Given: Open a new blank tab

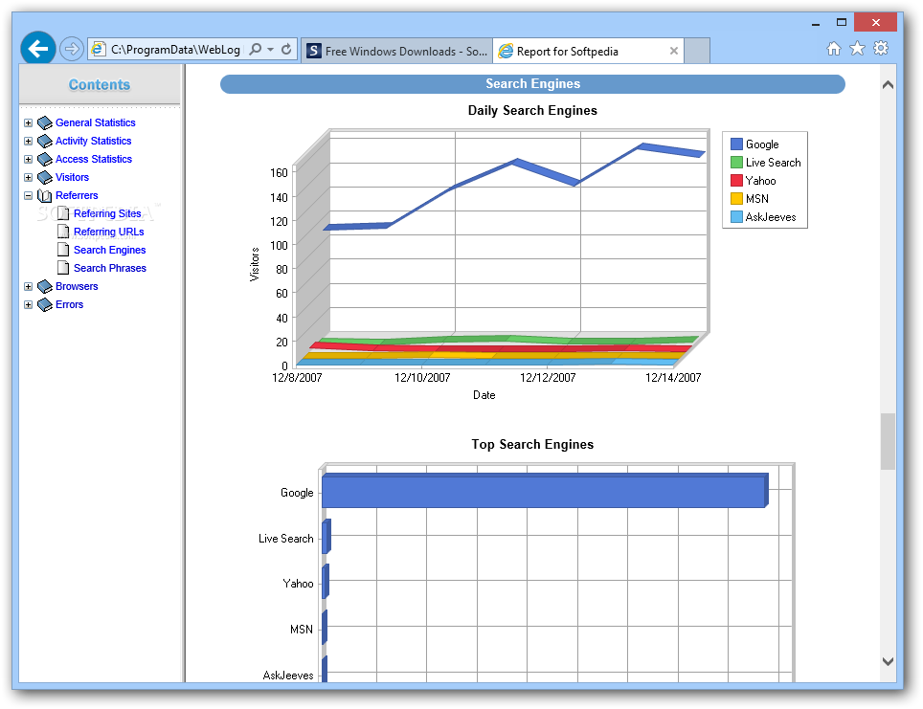Looking at the screenshot, I should (x=698, y=51).
